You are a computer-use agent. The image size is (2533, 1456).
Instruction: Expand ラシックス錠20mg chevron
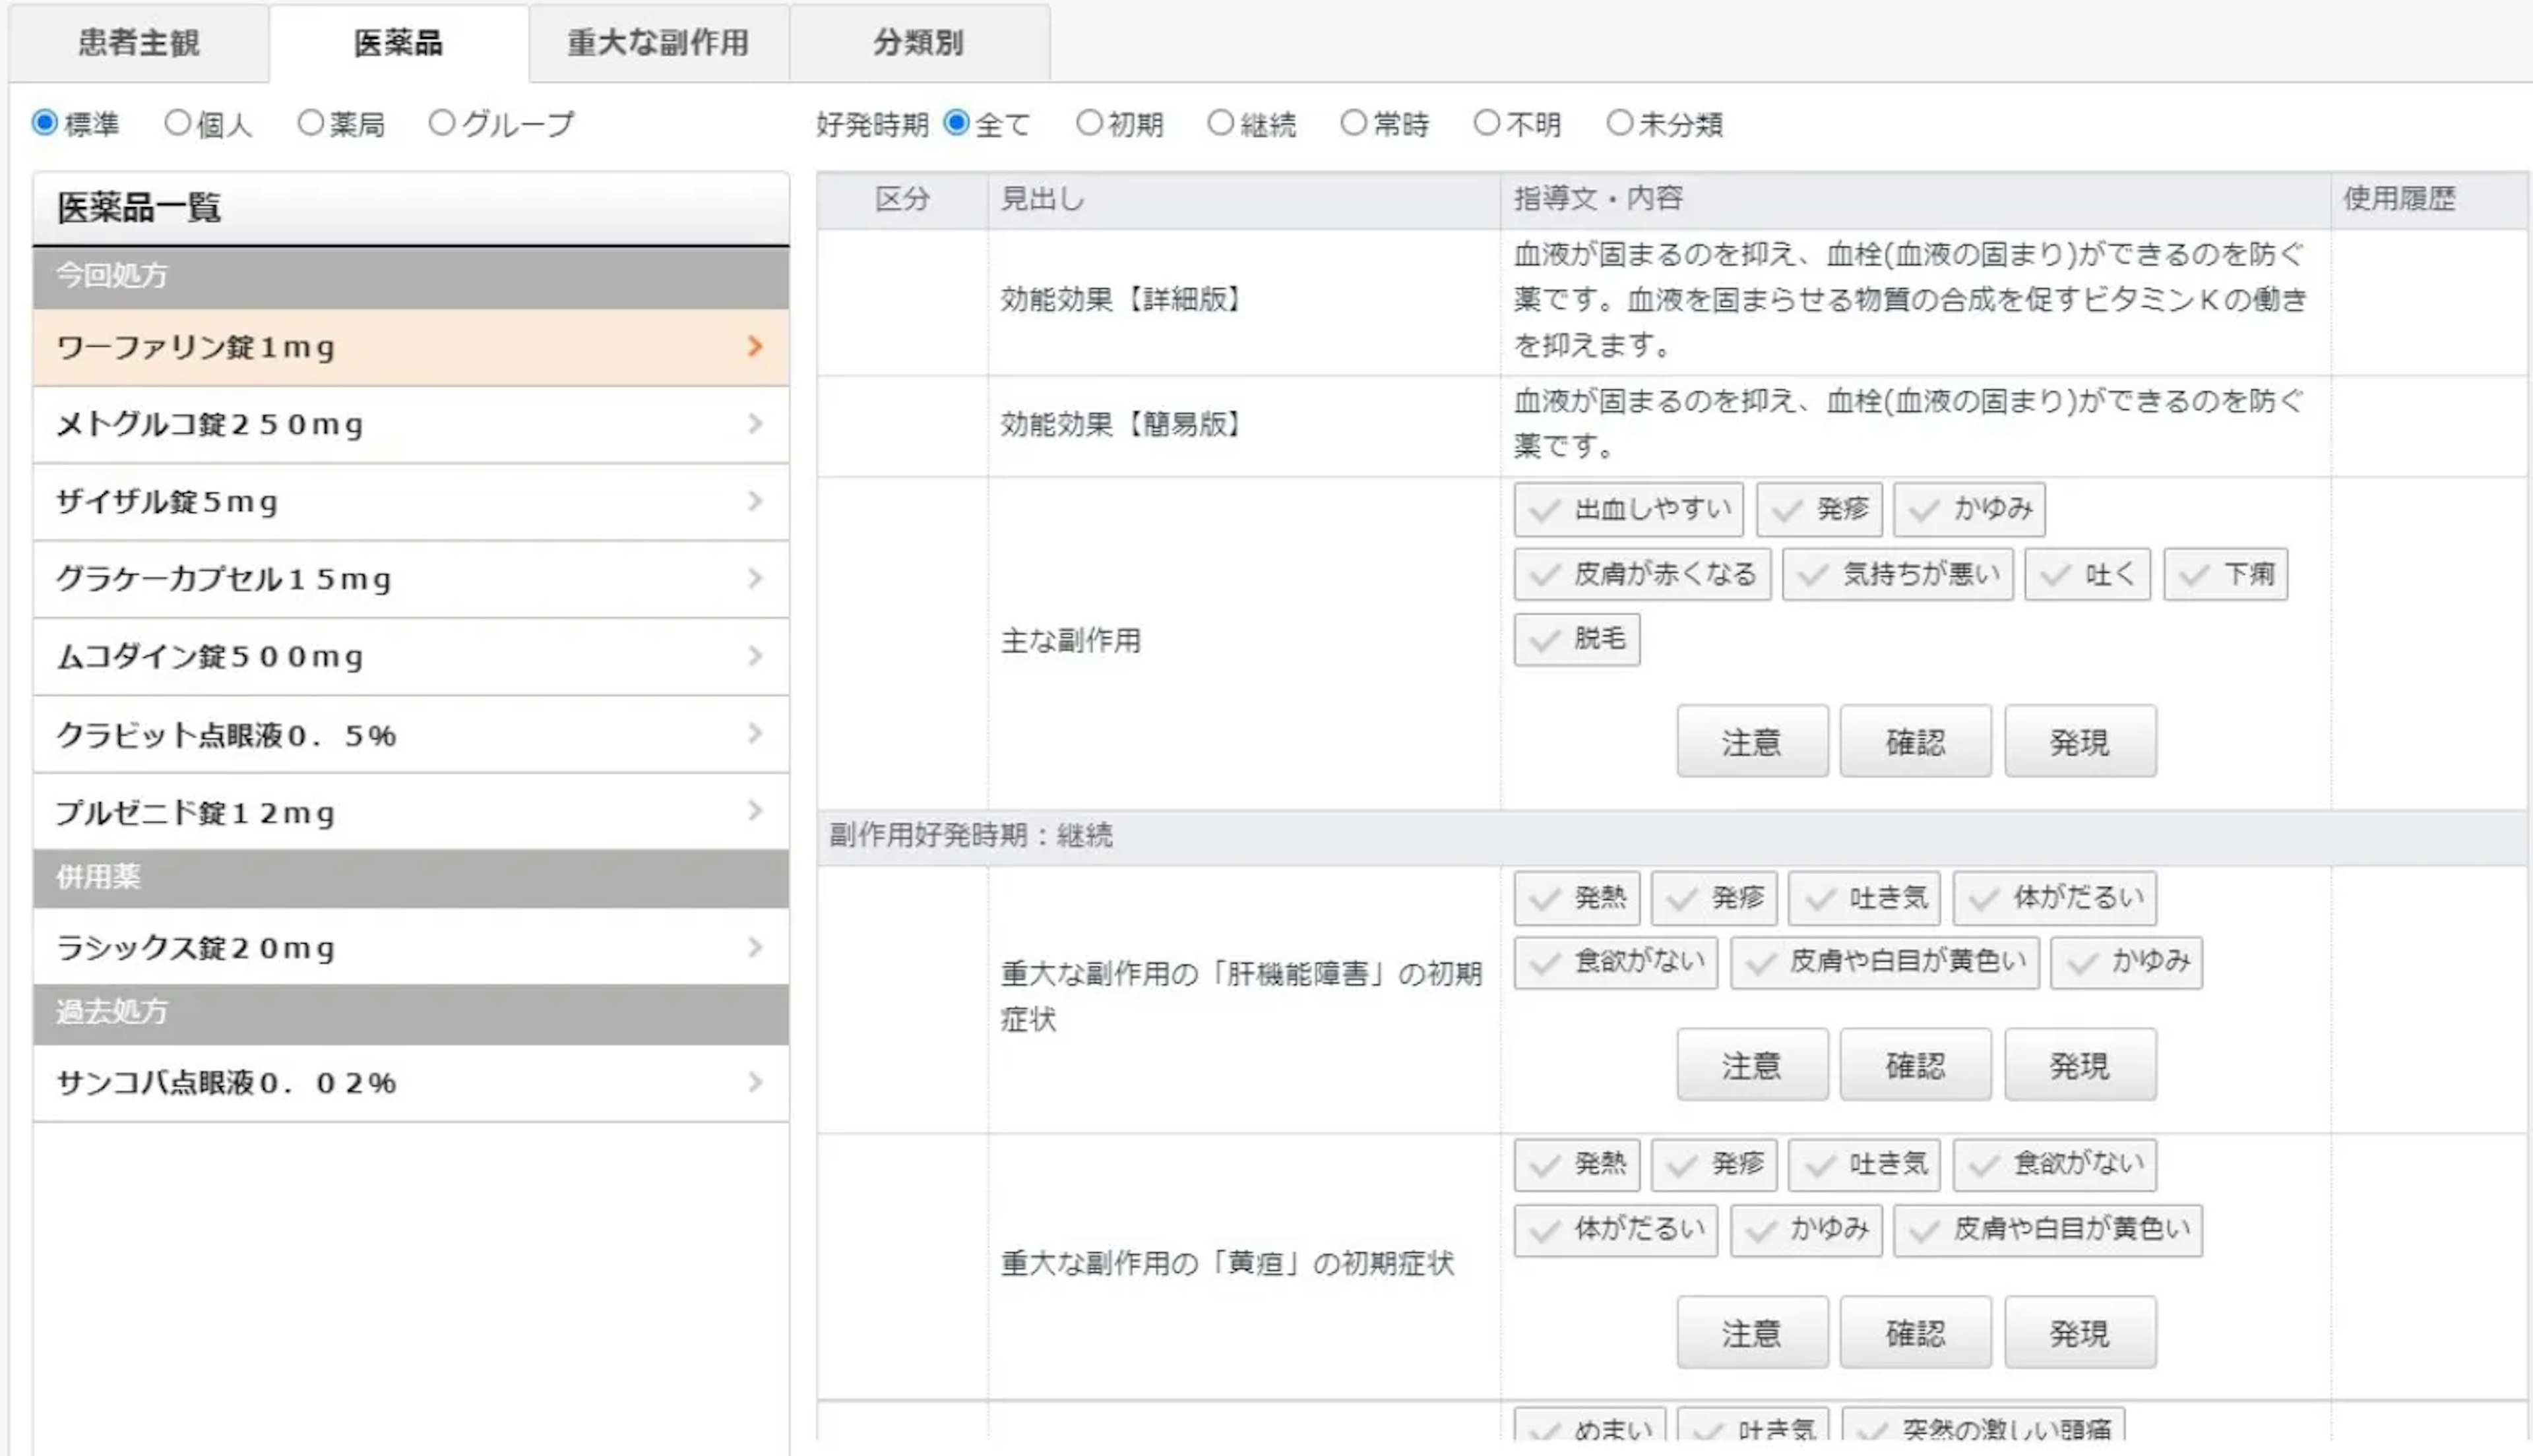tap(755, 947)
